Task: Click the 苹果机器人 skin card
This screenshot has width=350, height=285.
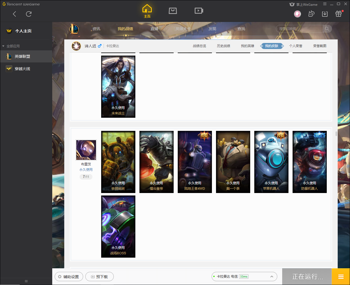Action: pyautogui.click(x=271, y=162)
